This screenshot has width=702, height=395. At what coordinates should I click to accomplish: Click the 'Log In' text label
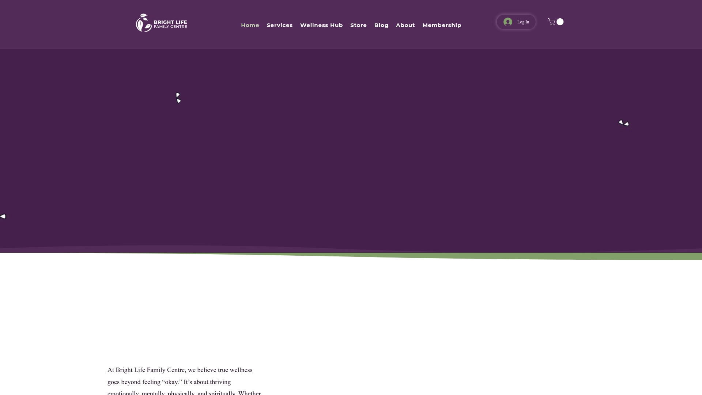point(523,22)
